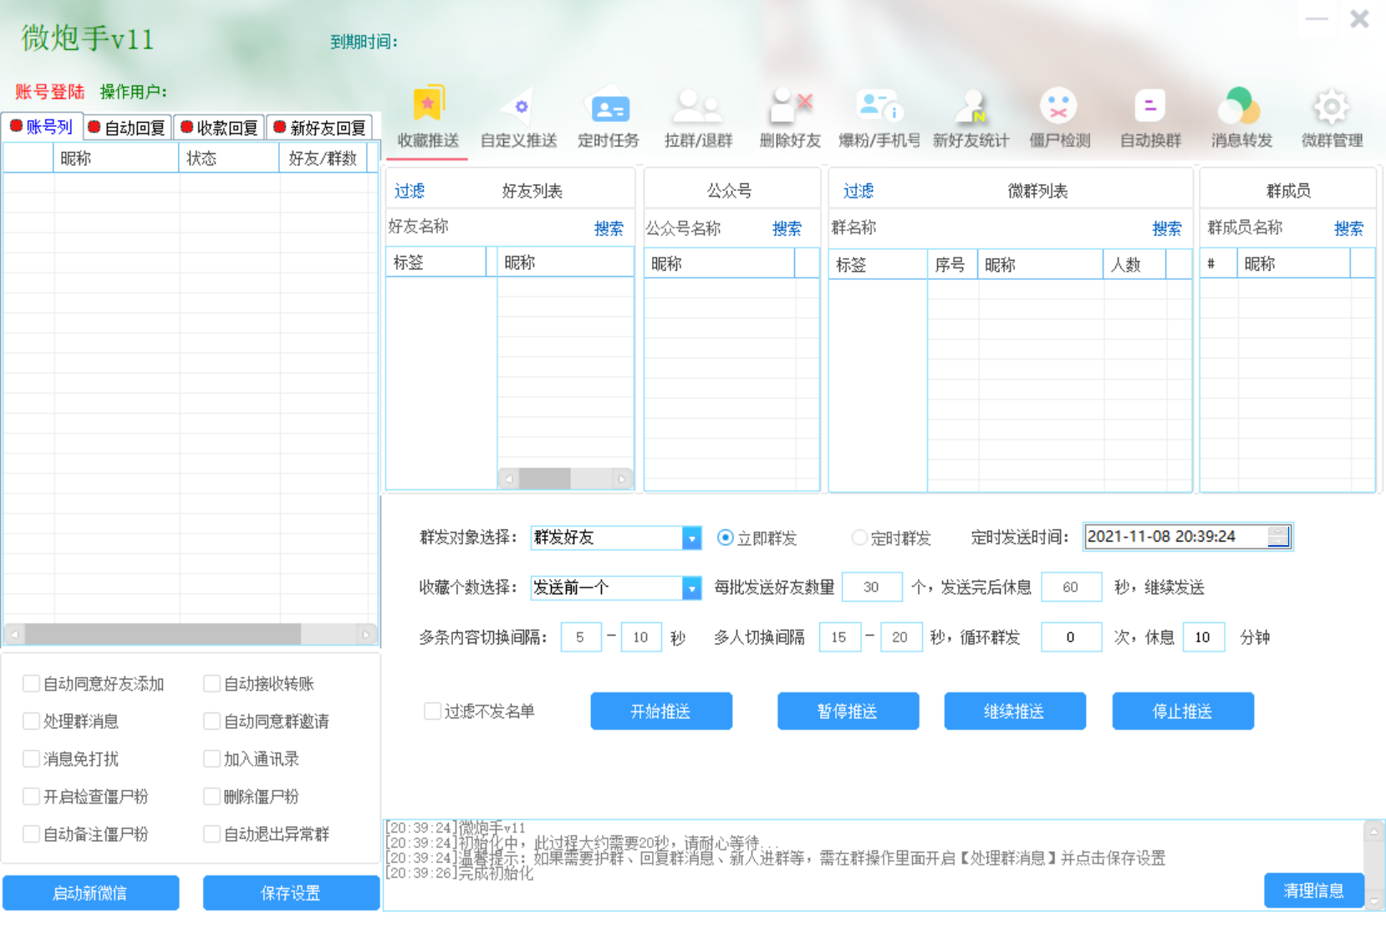The height and width of the screenshot is (928, 1386).
Task: Click 保存设置 button
Action: pyautogui.click(x=291, y=893)
